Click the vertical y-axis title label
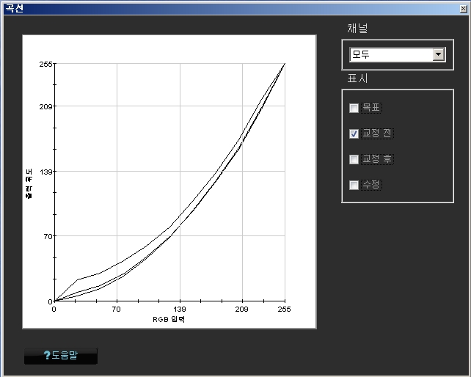 click(x=29, y=182)
